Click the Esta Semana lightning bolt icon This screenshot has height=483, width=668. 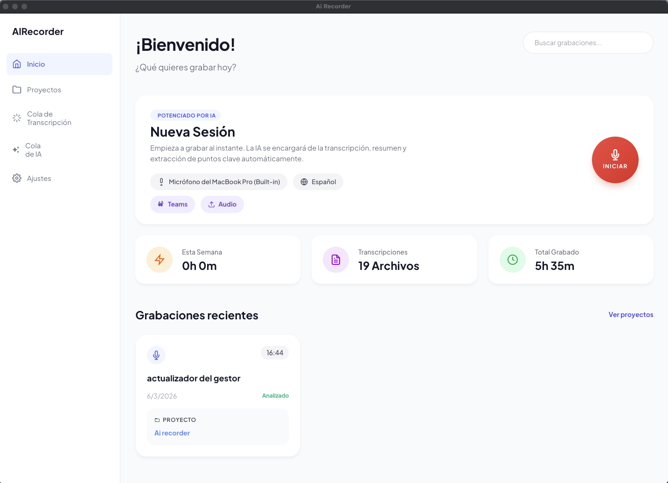160,260
